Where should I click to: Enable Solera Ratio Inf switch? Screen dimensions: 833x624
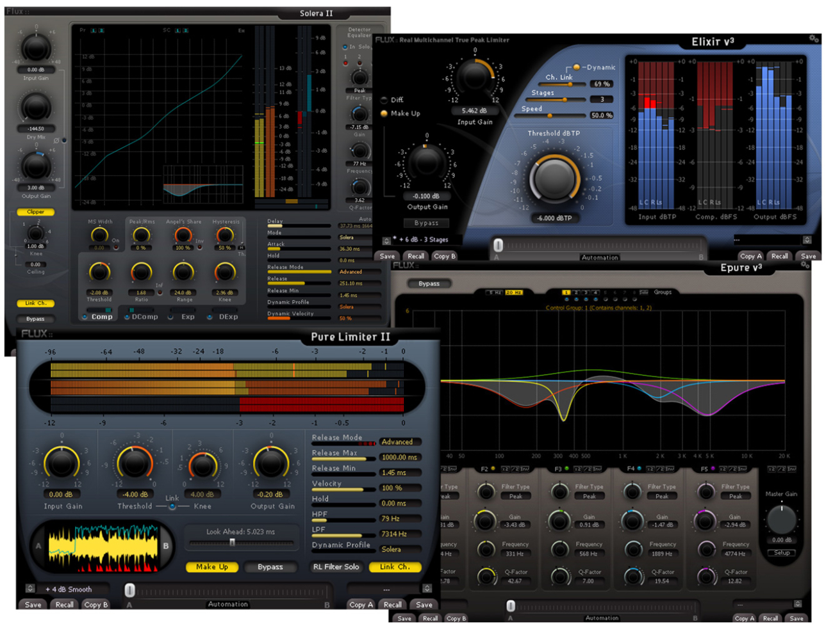[160, 292]
